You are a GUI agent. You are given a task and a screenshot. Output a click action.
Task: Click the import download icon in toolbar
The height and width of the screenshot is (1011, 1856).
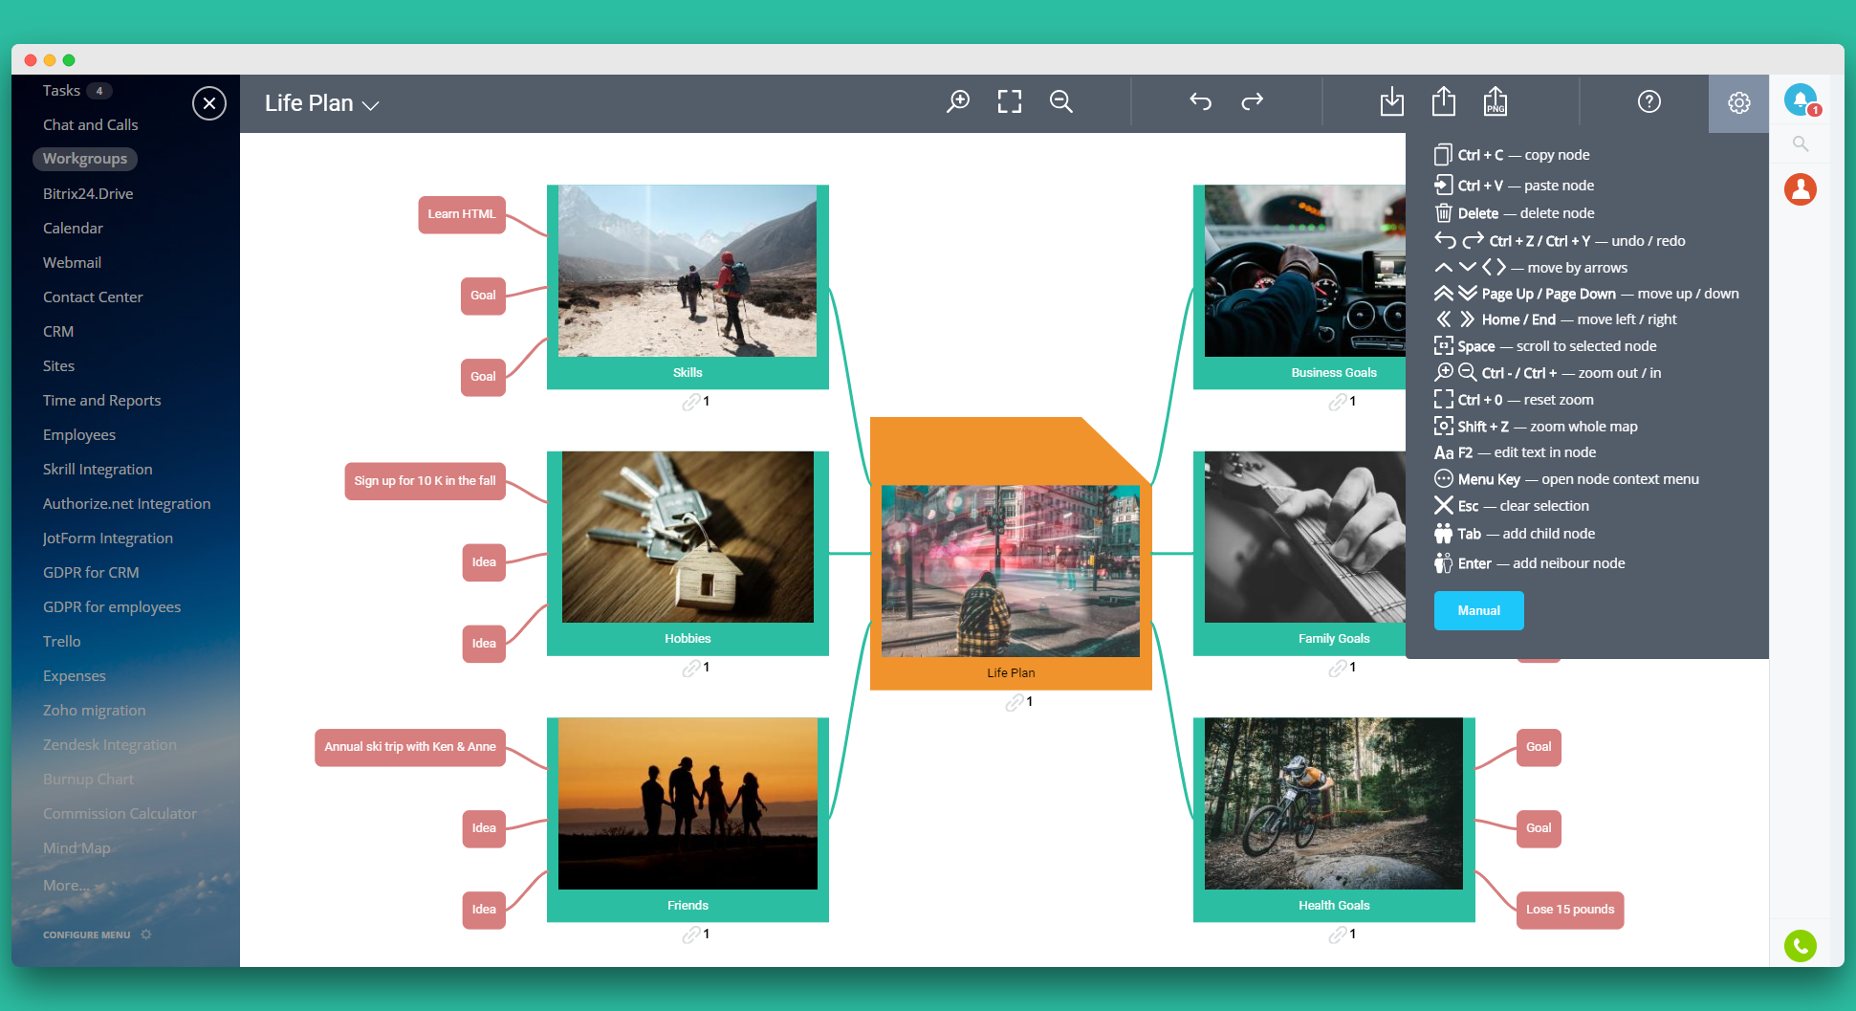pyautogui.click(x=1391, y=101)
